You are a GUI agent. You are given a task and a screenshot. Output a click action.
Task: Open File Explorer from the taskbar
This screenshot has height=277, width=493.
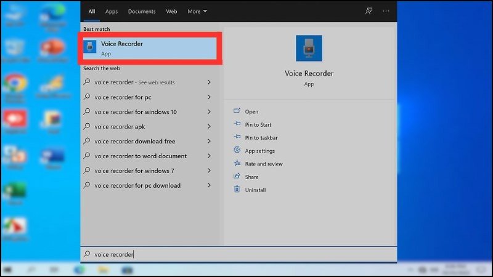tap(103, 270)
